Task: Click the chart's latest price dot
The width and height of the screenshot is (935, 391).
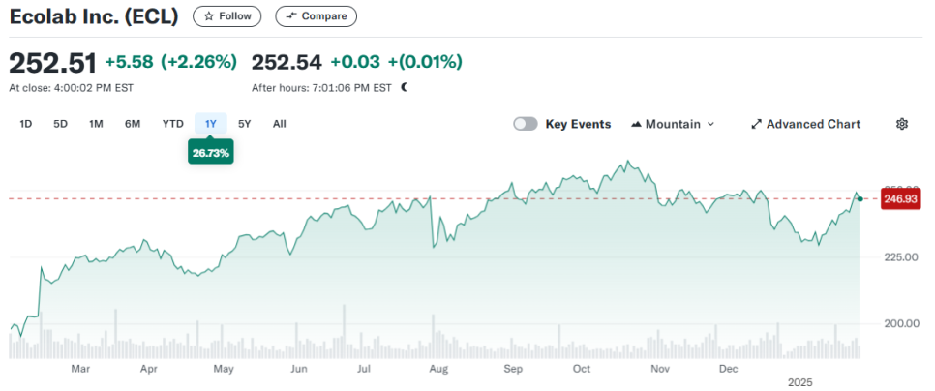Action: click(860, 198)
